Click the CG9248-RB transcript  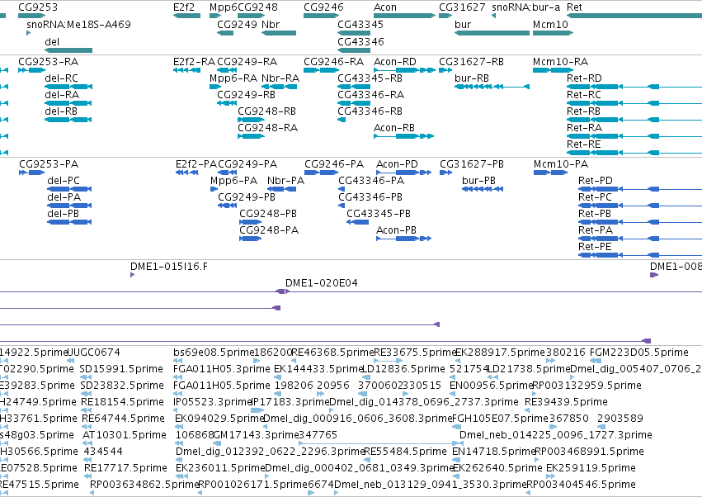251,120
